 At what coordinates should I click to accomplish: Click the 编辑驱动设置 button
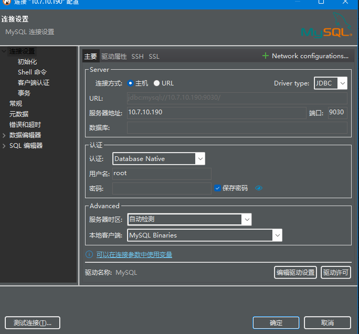click(295, 273)
